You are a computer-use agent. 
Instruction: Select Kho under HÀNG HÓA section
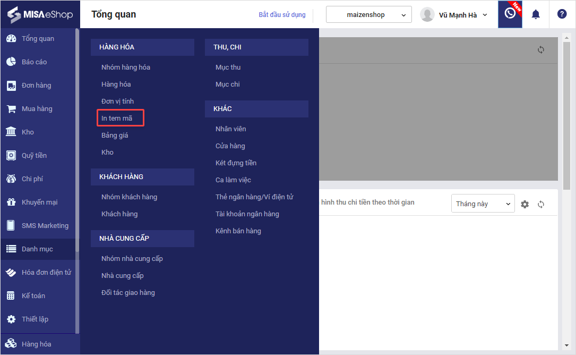(x=107, y=152)
